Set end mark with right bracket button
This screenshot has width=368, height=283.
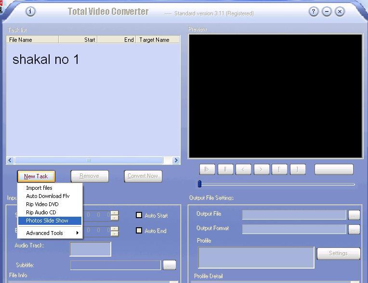tap(297, 169)
